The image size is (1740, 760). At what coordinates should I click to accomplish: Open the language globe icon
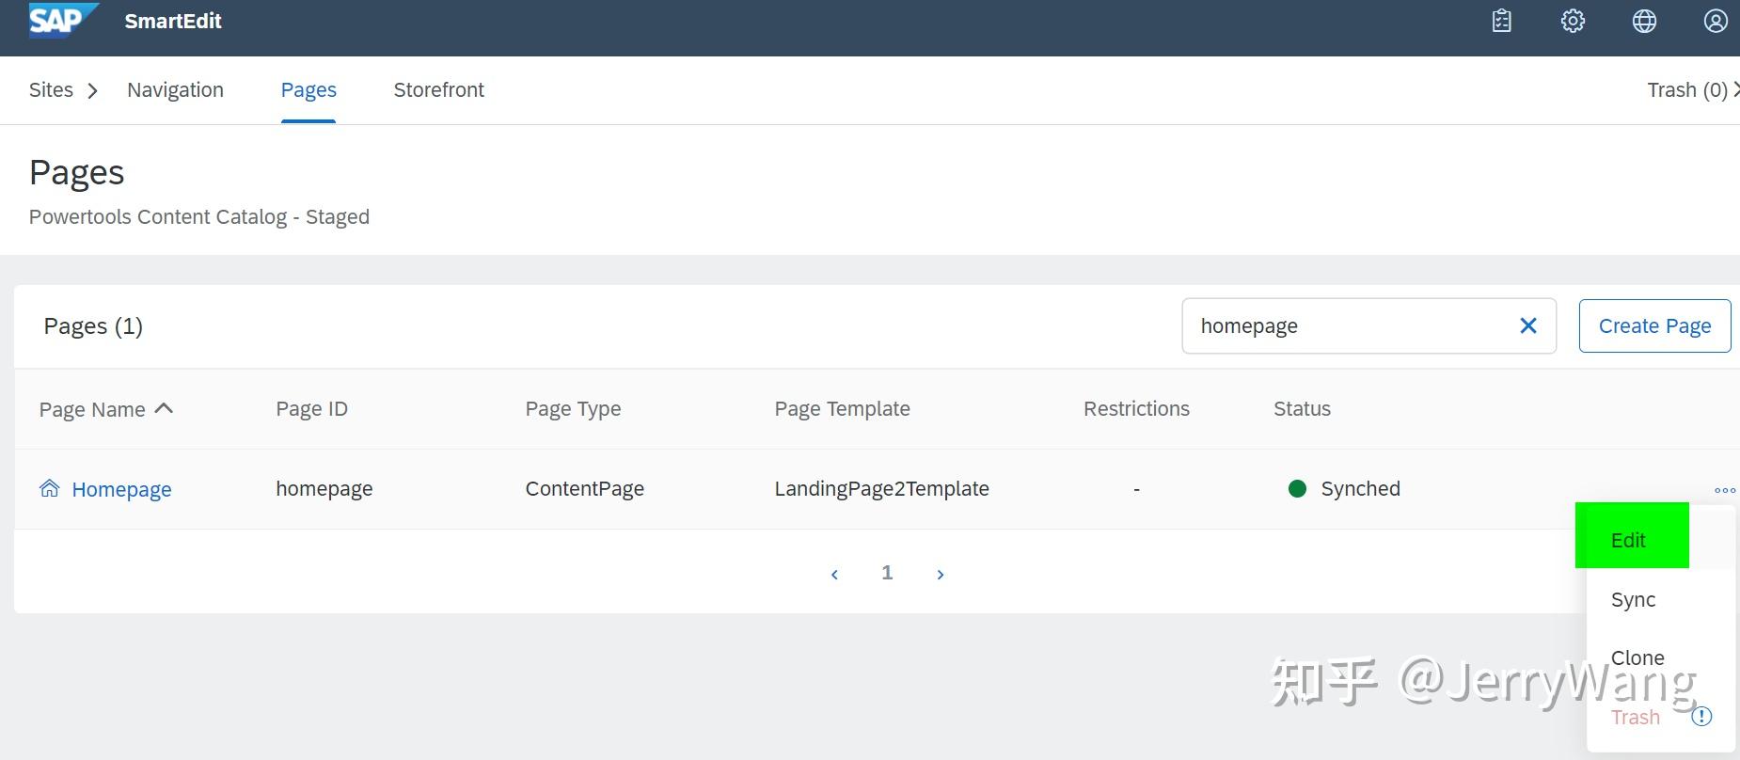click(x=1644, y=21)
